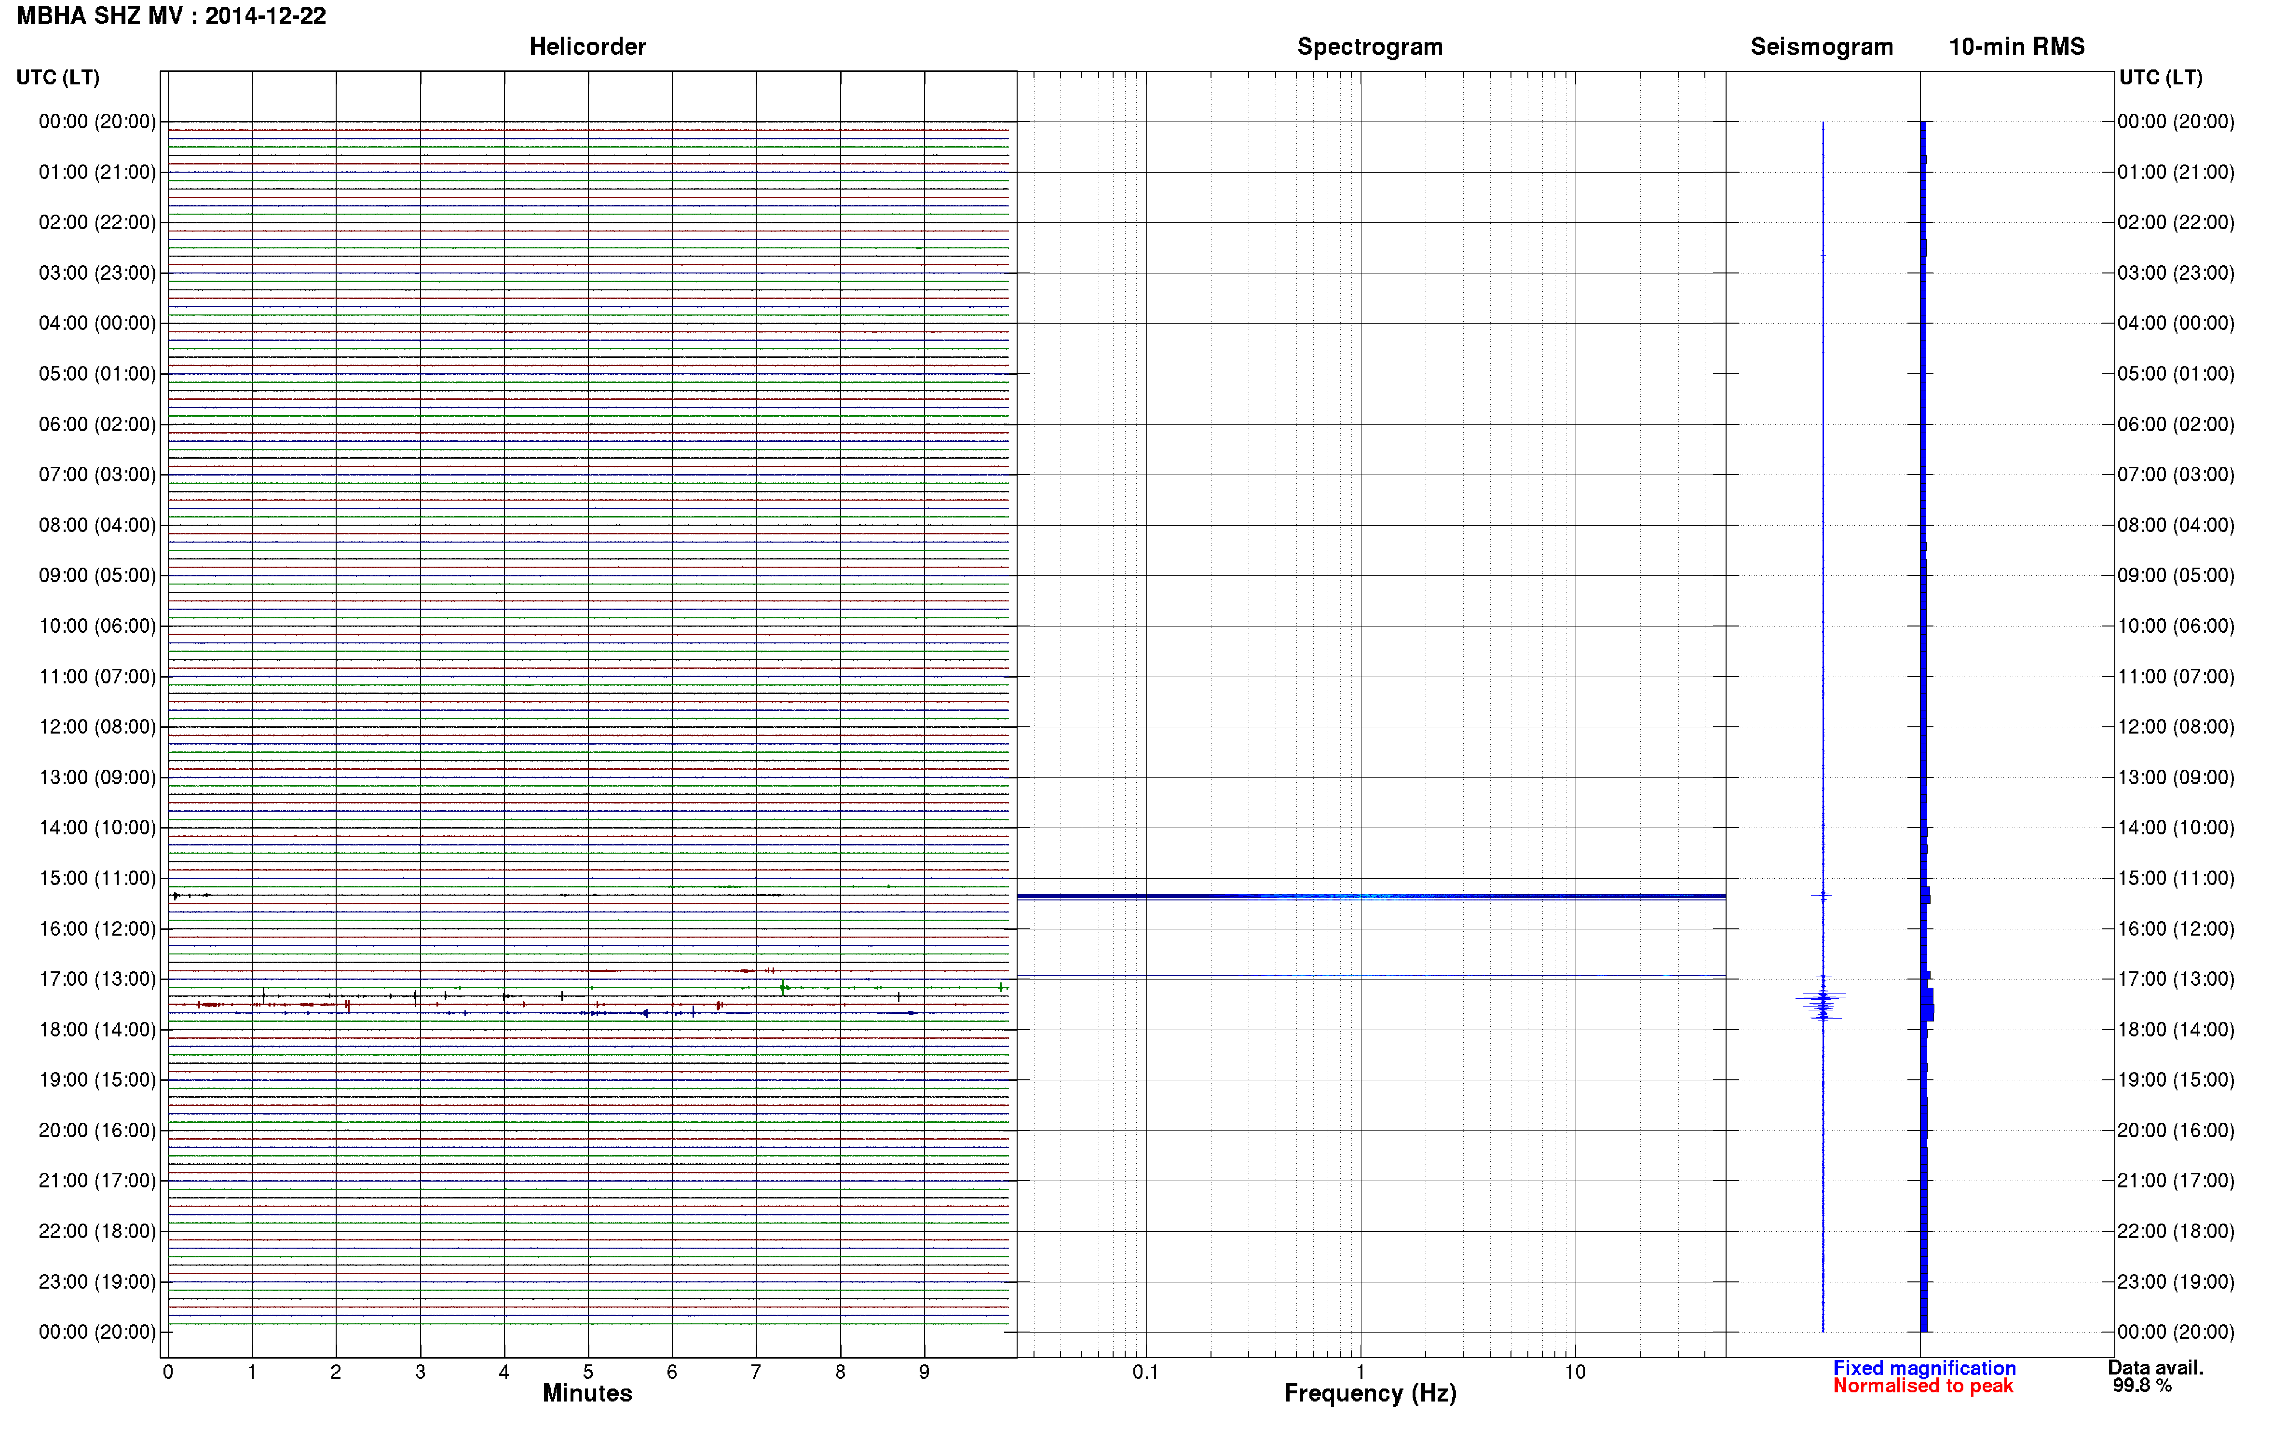
Task: Click "16:00 (12:00)" on the right time axis
Action: coord(2176,929)
